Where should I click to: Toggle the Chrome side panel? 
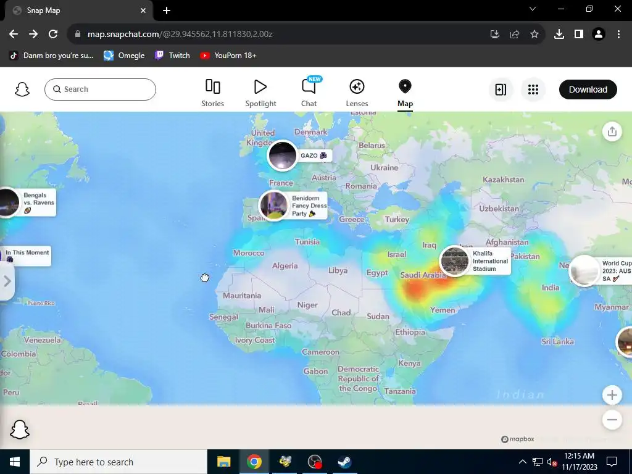579,35
